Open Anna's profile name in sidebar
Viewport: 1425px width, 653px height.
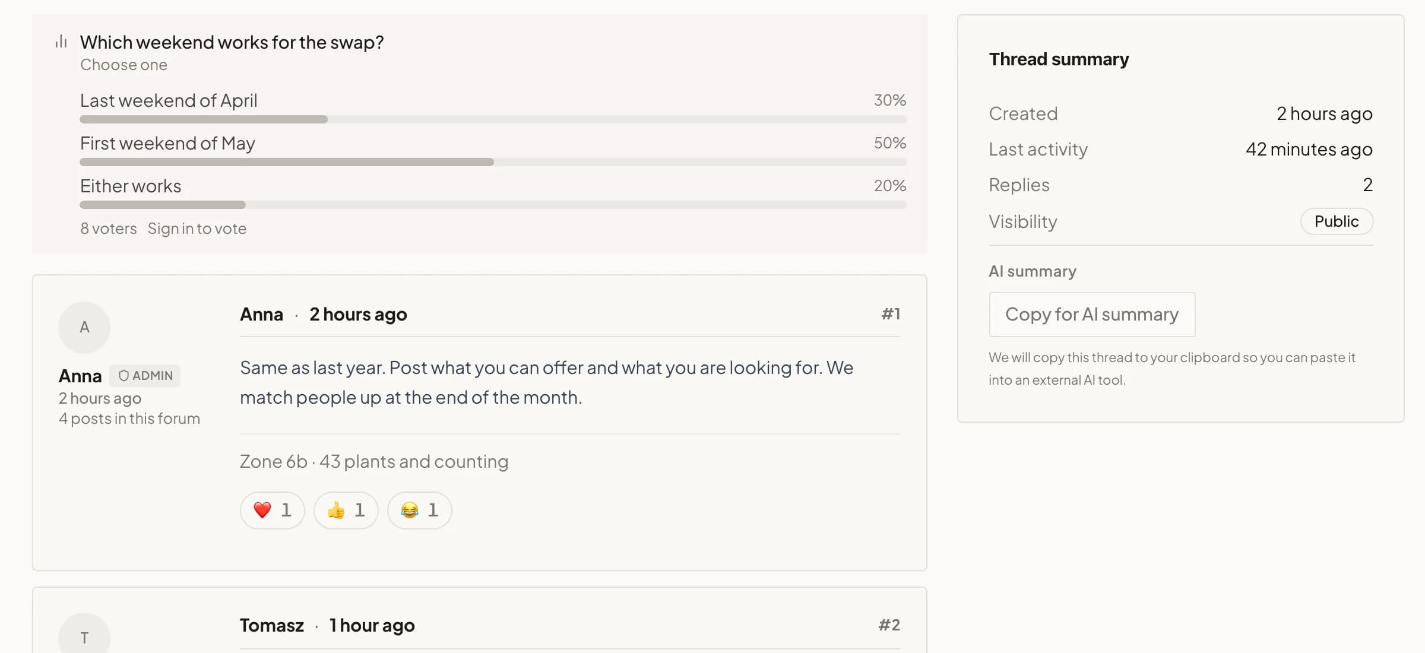click(80, 376)
